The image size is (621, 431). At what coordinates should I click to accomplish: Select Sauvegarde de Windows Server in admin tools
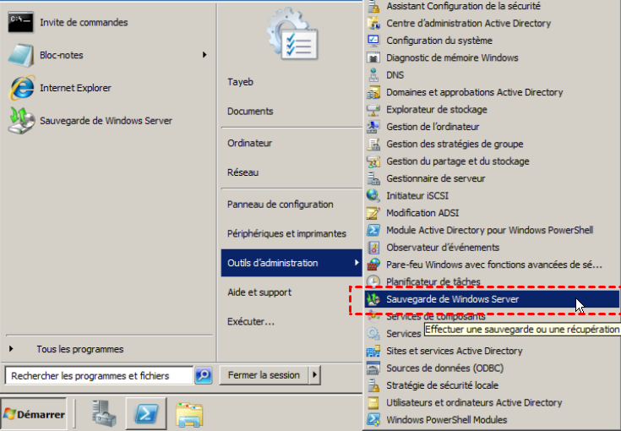coord(492,299)
